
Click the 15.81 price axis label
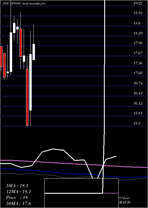click(x=138, y=113)
